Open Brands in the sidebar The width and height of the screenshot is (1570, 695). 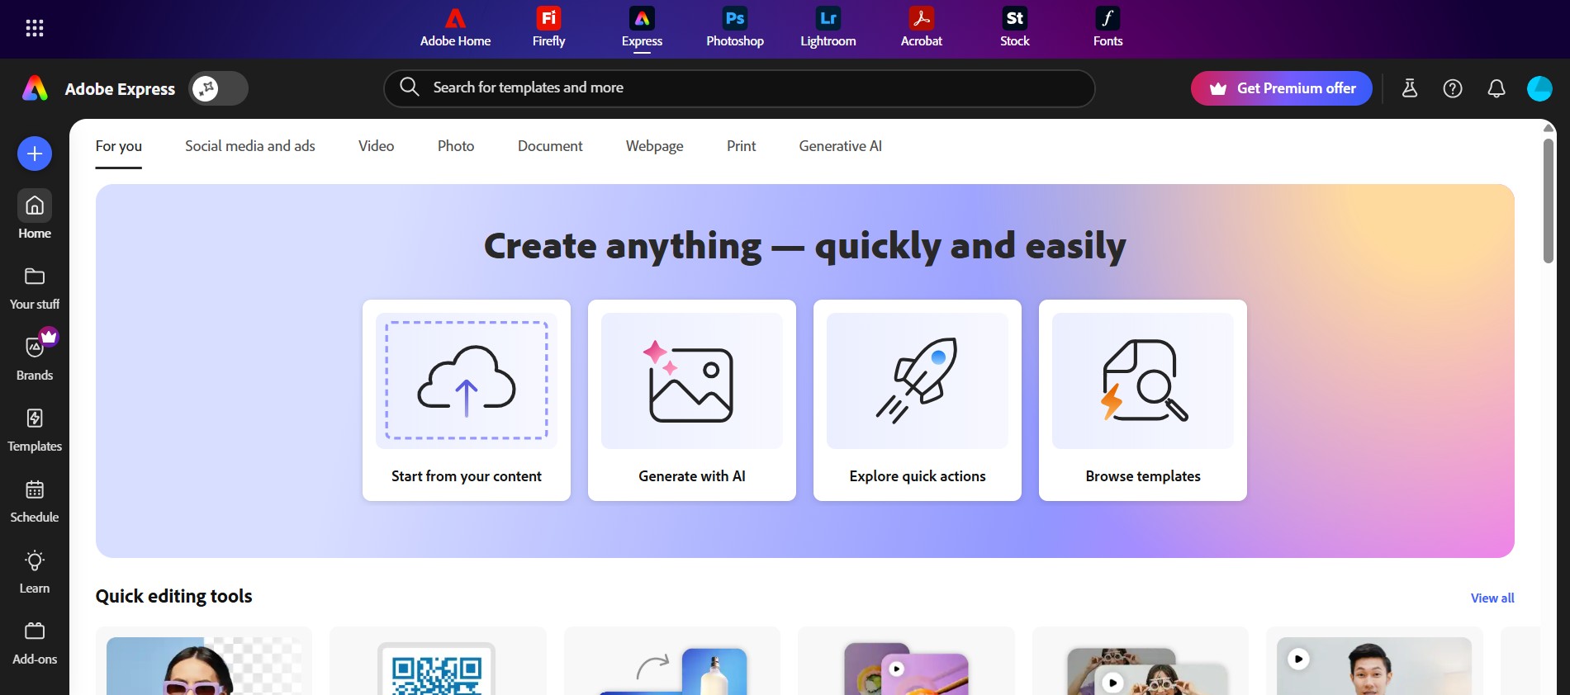pyautogui.click(x=35, y=358)
